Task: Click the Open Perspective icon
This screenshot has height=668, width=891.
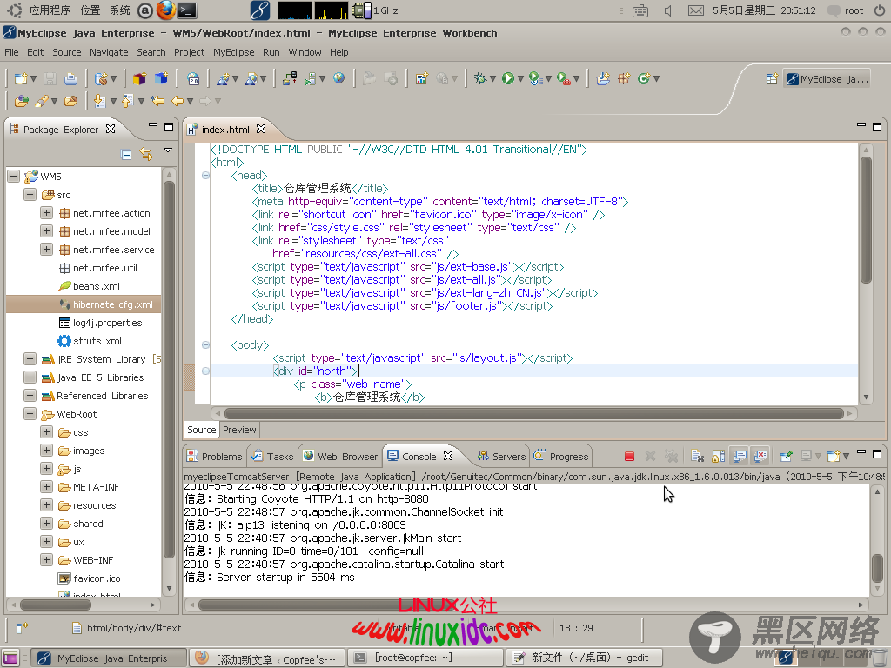Action: pyautogui.click(x=772, y=79)
